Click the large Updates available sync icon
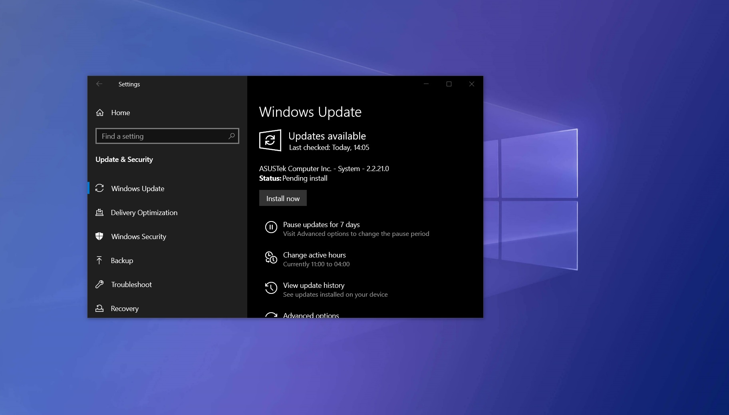The height and width of the screenshot is (415, 729). click(x=270, y=140)
